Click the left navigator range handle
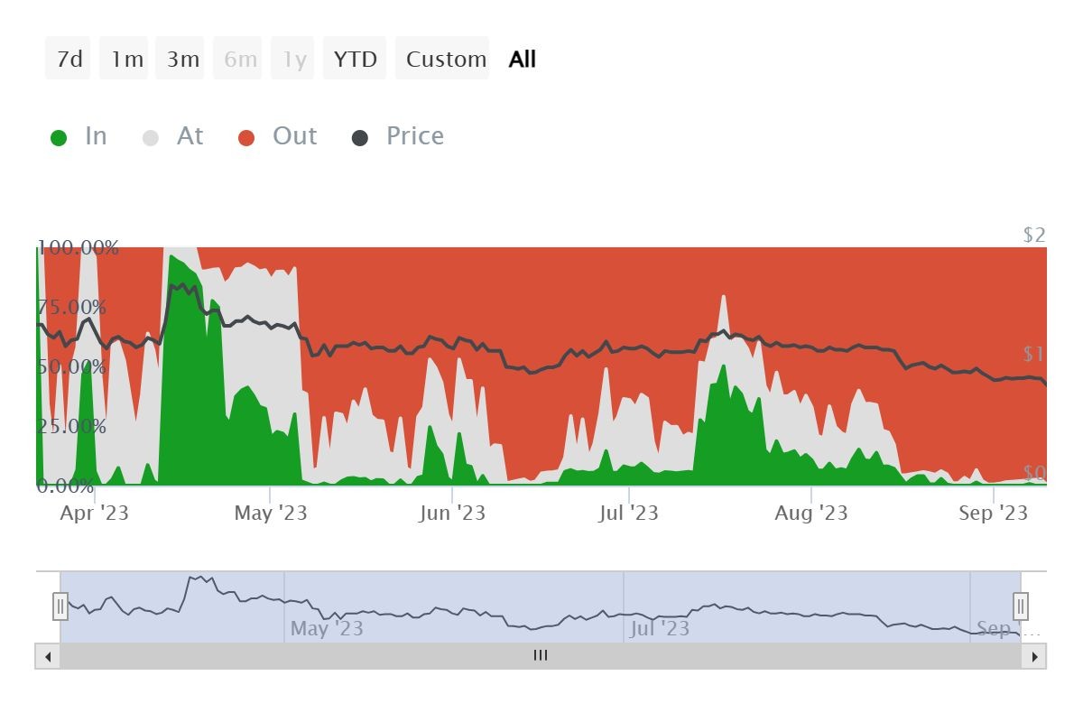Viewport: 1083px width, 722px height. [60, 606]
